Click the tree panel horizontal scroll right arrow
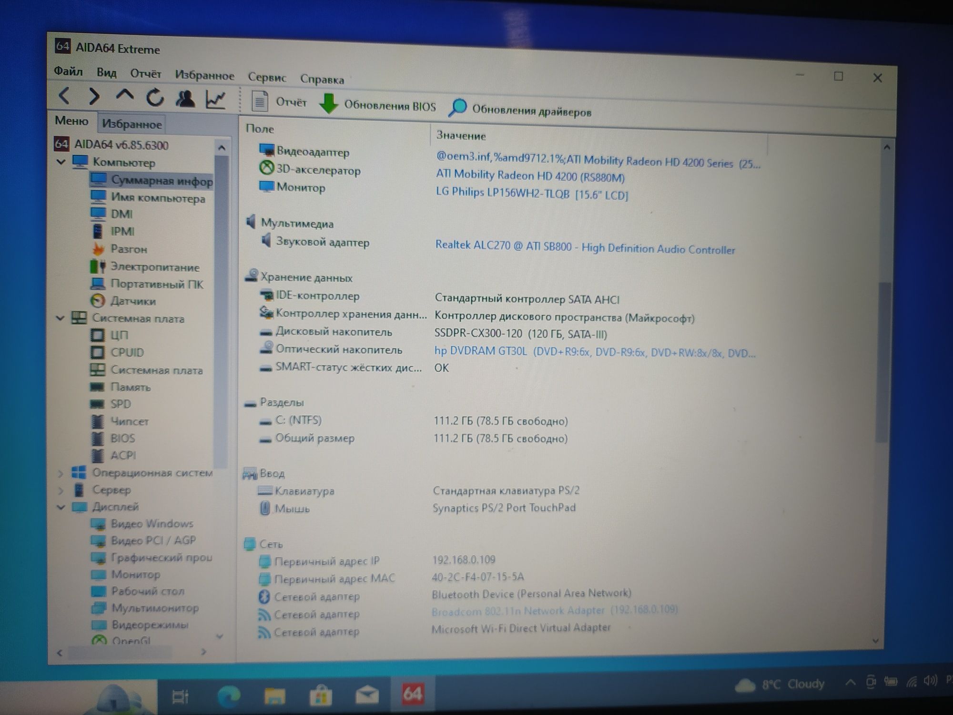This screenshot has width=953, height=715. (204, 652)
